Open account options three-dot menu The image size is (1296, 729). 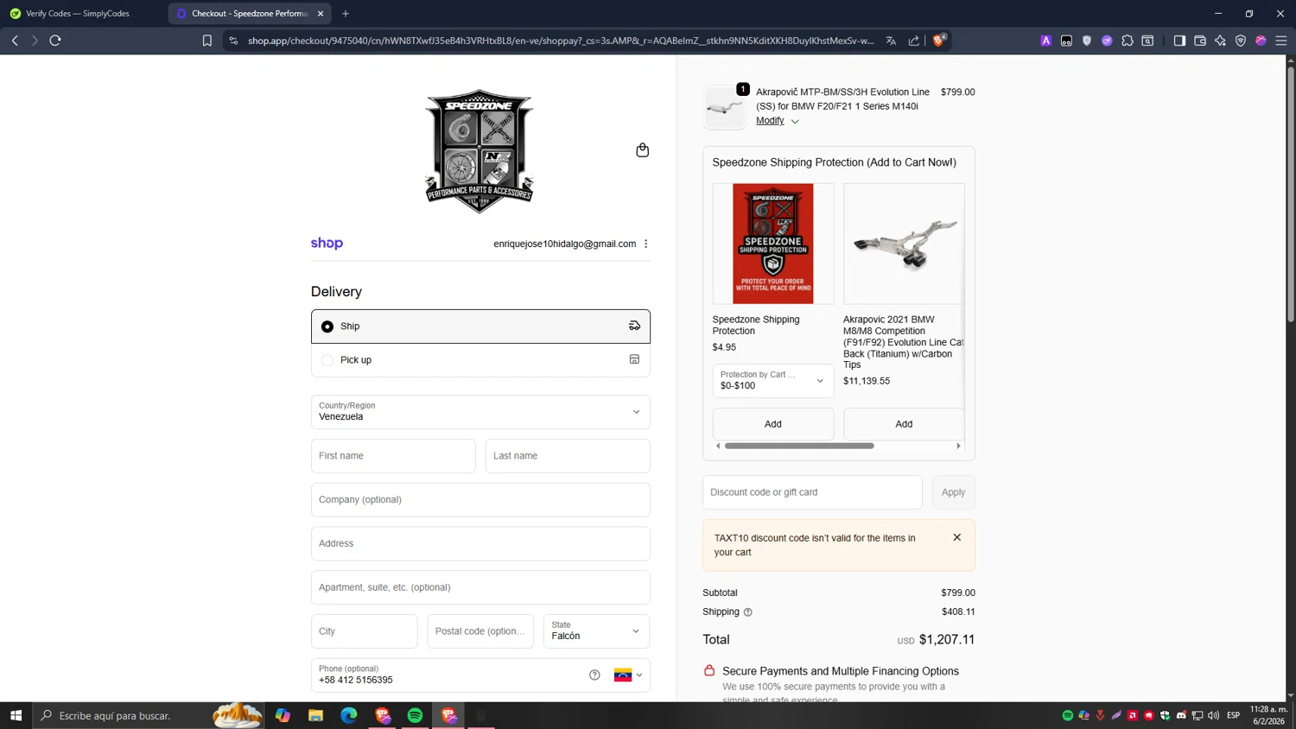click(x=646, y=244)
